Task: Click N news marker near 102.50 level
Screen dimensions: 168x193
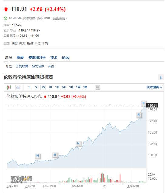Action: point(78,144)
